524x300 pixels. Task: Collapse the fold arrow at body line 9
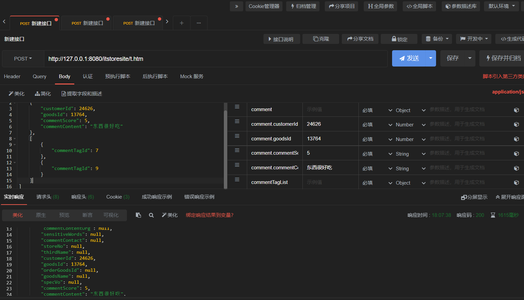coord(15,145)
